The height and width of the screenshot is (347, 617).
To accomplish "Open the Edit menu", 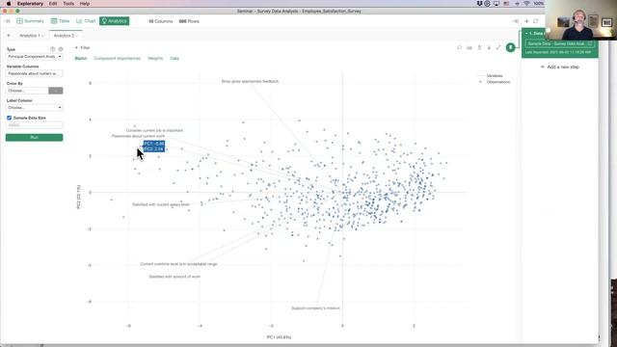I will coord(53,4).
